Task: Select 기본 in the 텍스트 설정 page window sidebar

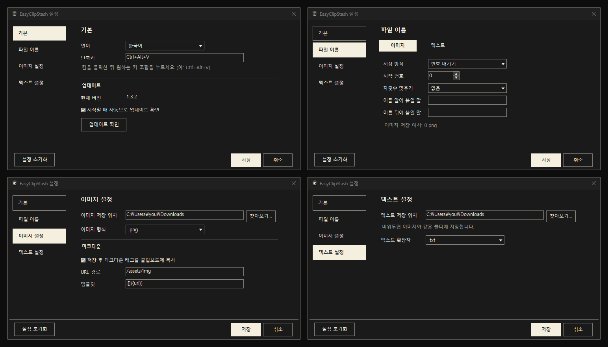Action: point(339,203)
